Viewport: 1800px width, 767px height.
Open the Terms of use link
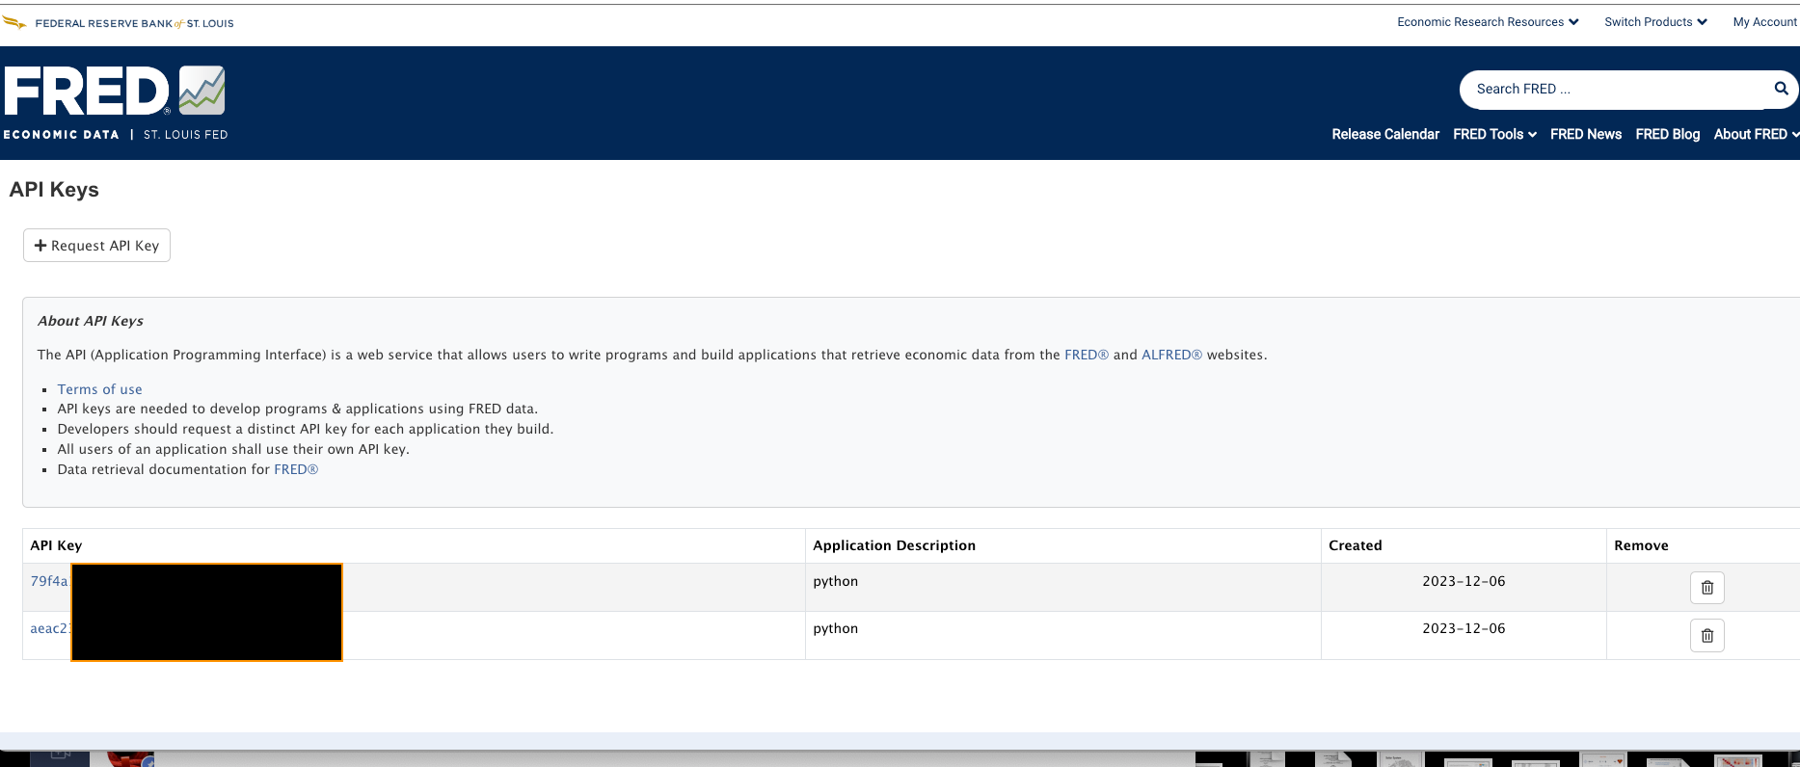coord(99,389)
